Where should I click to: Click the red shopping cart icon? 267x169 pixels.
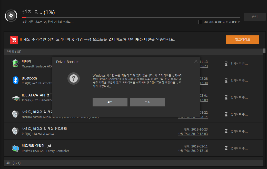point(14,40)
